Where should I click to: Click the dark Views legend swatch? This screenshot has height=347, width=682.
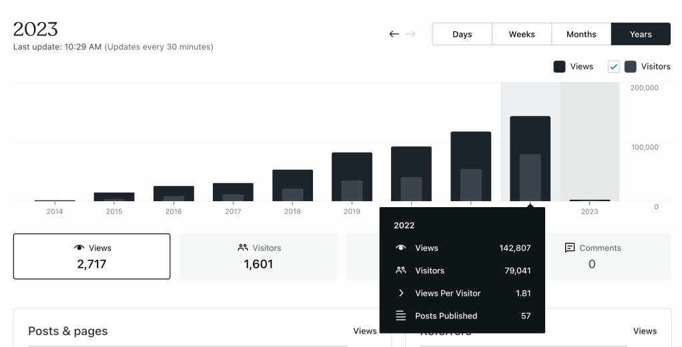click(559, 67)
